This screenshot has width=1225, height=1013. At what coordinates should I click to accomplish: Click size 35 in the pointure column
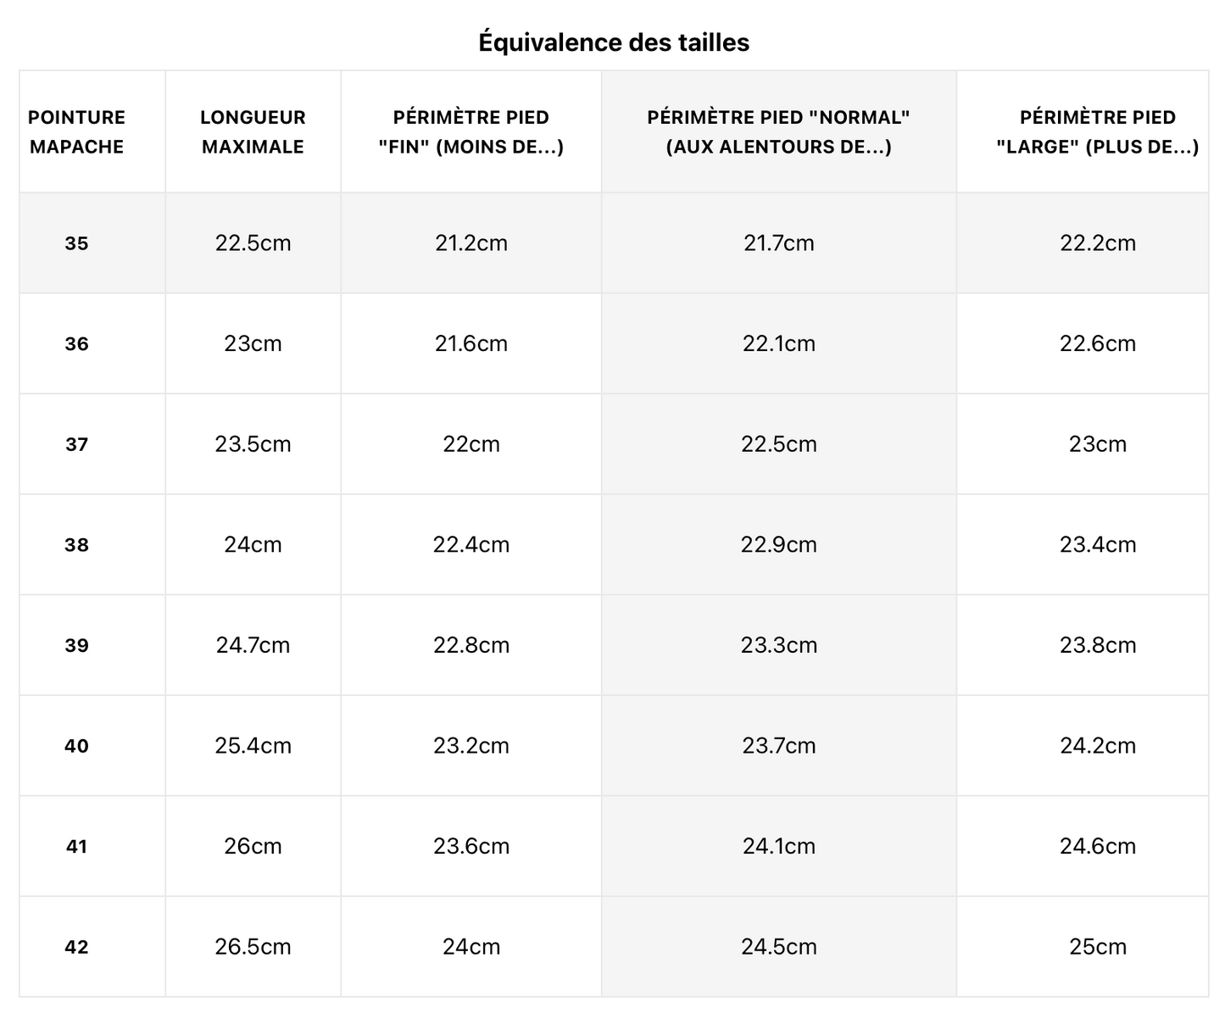click(x=76, y=243)
